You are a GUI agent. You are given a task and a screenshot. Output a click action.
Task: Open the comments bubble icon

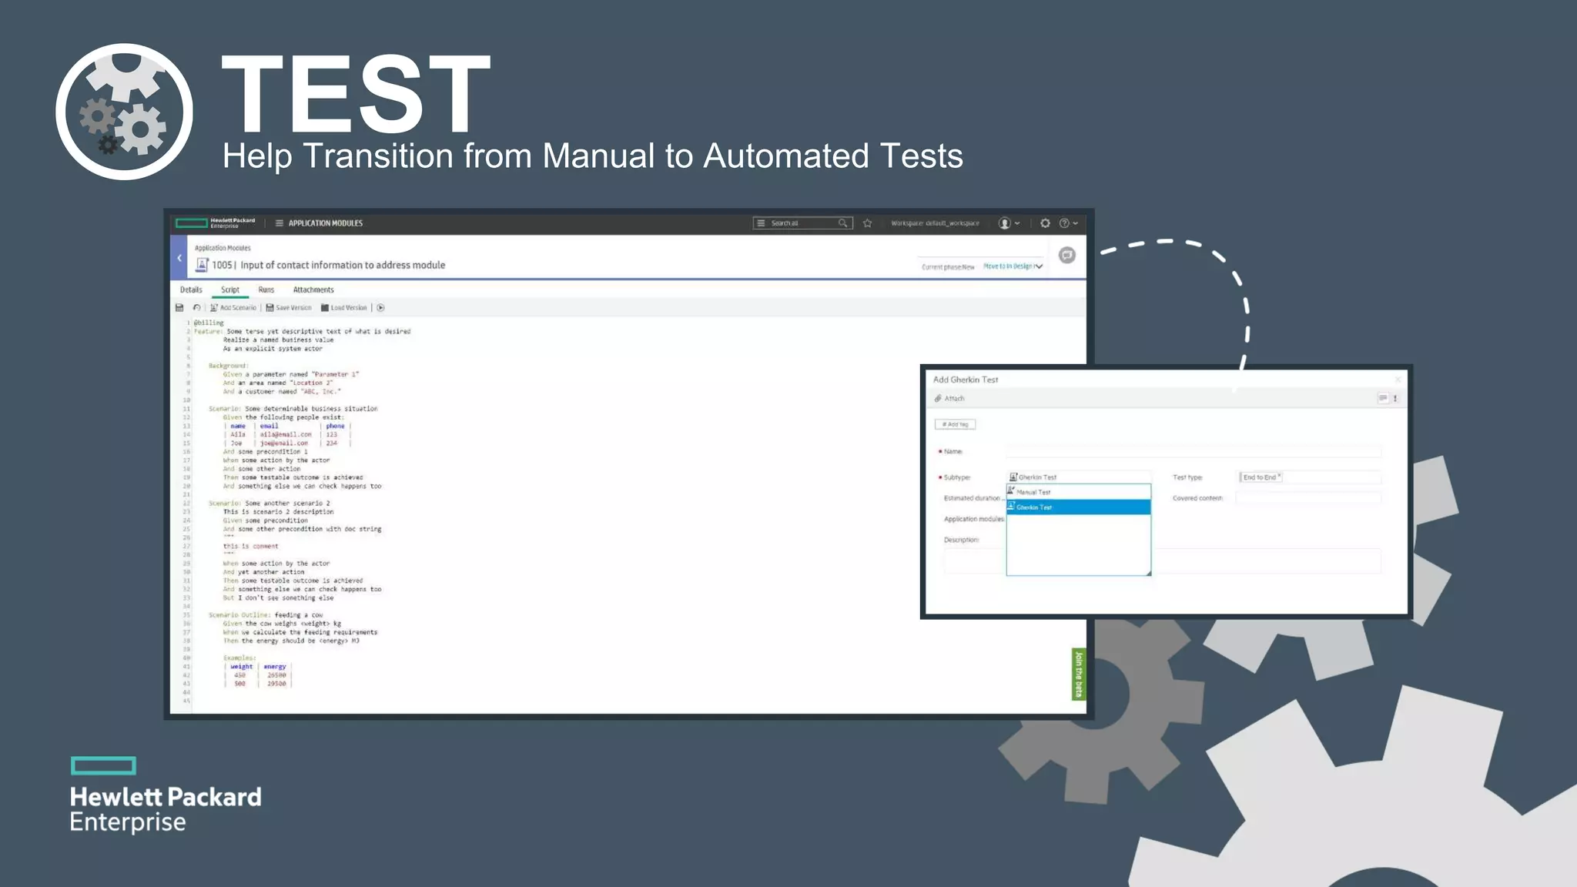pyautogui.click(x=1066, y=255)
